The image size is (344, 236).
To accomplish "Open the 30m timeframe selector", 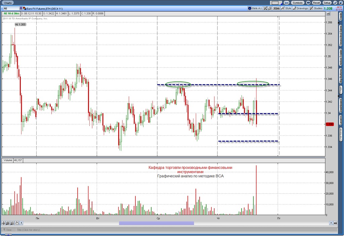I will pyautogui.click(x=276, y=8).
